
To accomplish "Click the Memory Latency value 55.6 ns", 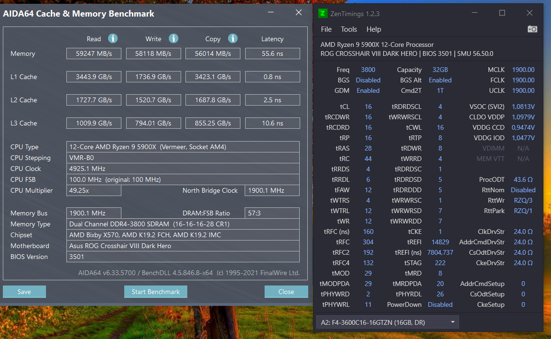I will click(x=272, y=54).
